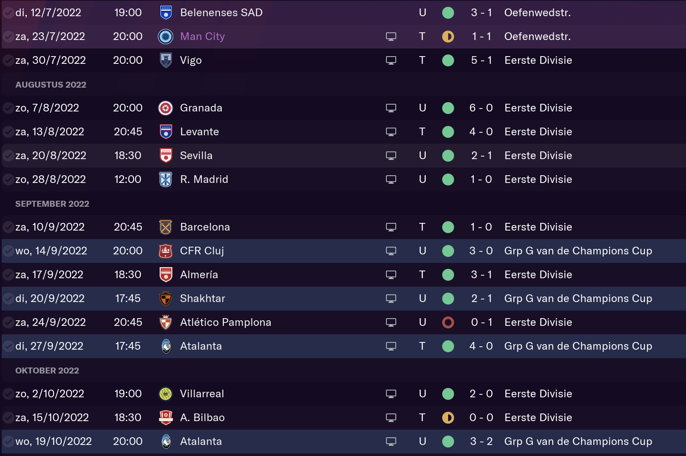This screenshot has width=686, height=456.
Task: Collapse the AUGUSTUS 2022 month section
Action: (x=51, y=85)
